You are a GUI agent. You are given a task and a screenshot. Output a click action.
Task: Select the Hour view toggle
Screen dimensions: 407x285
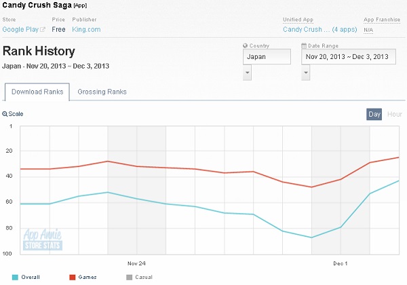[395, 114]
